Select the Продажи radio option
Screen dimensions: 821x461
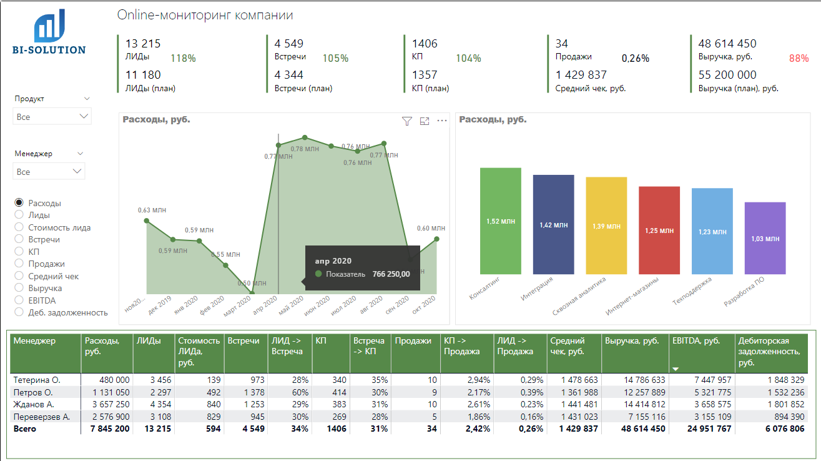19,264
